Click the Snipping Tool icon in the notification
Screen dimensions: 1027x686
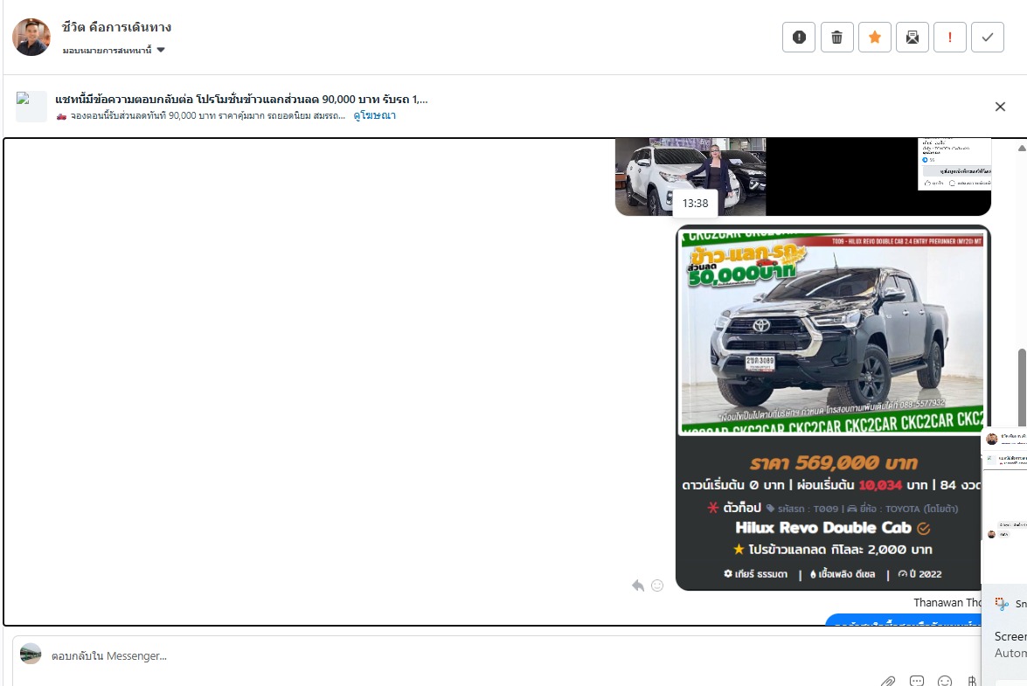coord(1001,604)
